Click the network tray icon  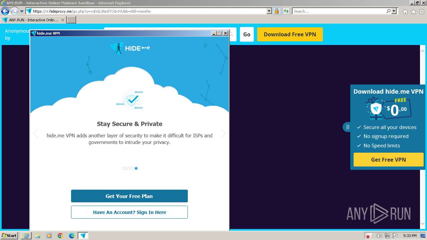pos(388,236)
